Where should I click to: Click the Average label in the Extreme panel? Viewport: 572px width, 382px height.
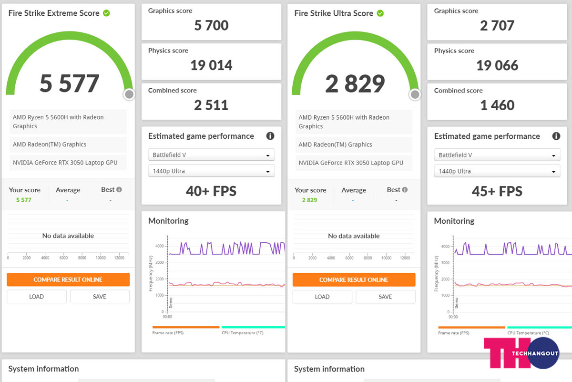[68, 190]
